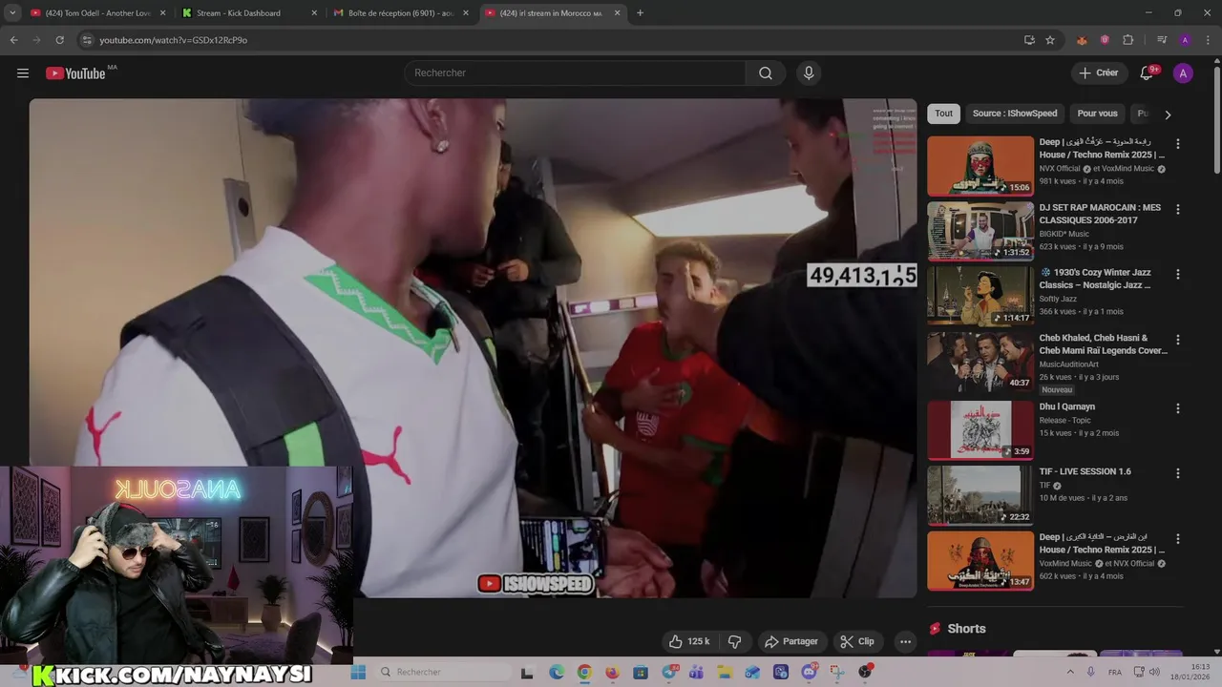Screen dimensions: 1222x687
Task: Open options for DJ SET RAP MAROCAIN video
Action: pyautogui.click(x=1177, y=209)
